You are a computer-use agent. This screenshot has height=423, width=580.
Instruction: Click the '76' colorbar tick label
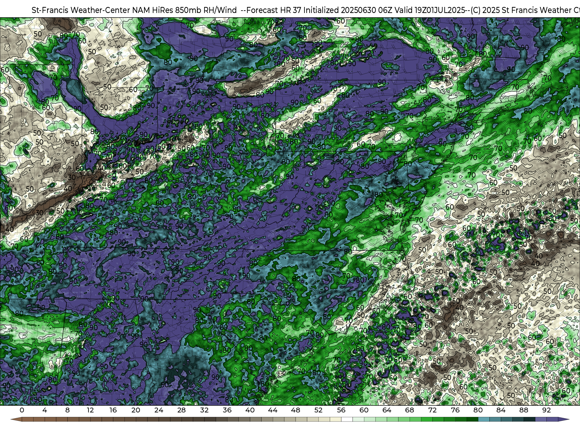click(455, 410)
